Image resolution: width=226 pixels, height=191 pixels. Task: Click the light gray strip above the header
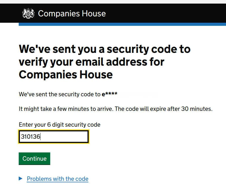click(x=113, y=2)
